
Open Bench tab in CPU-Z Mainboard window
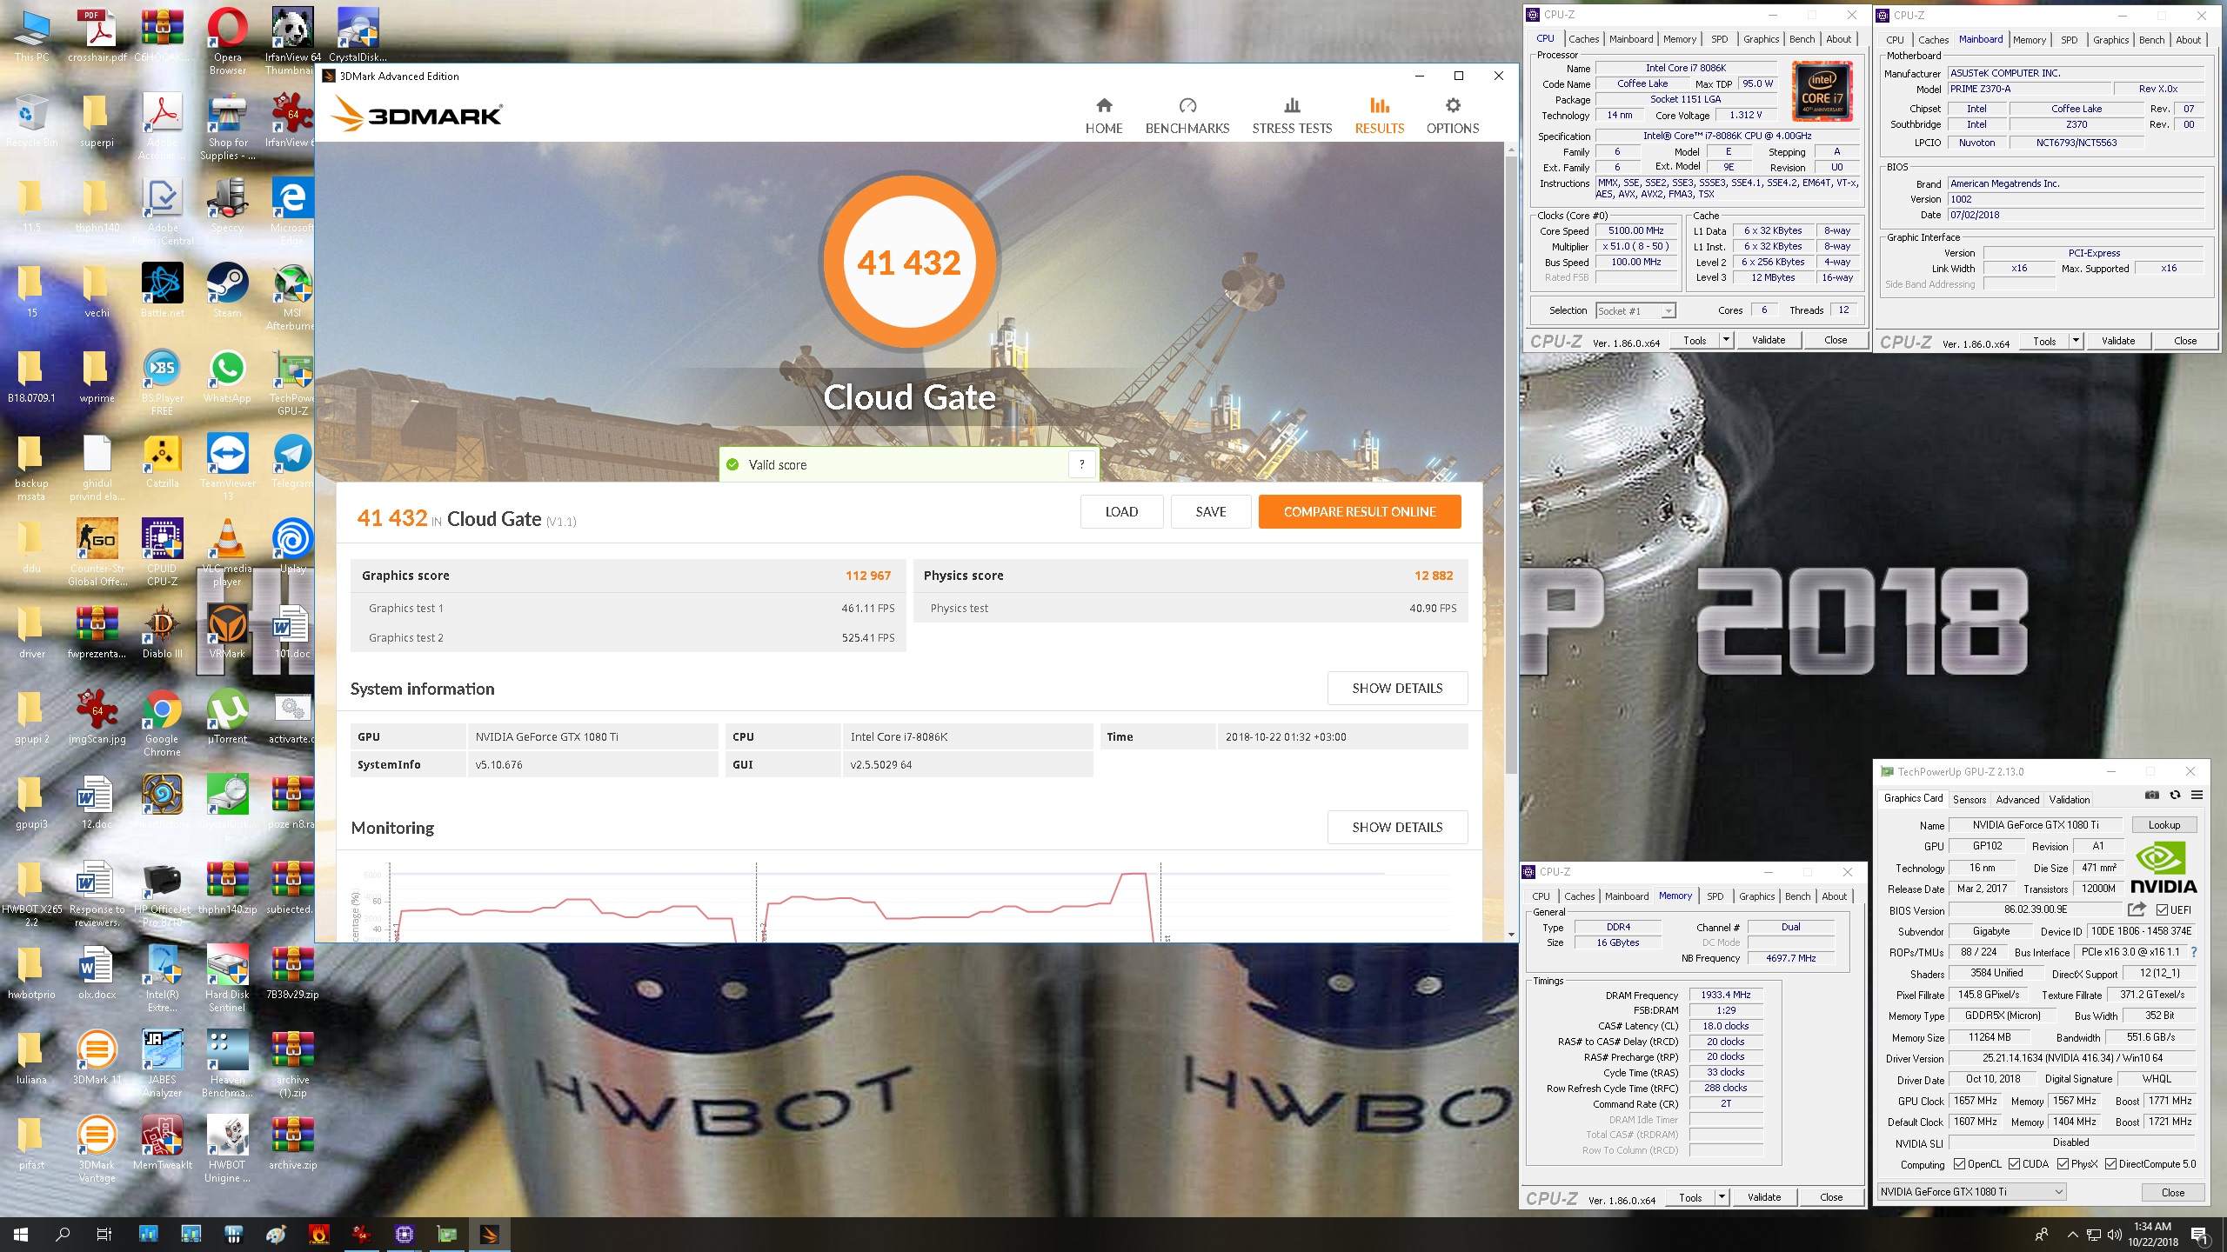point(2151,40)
